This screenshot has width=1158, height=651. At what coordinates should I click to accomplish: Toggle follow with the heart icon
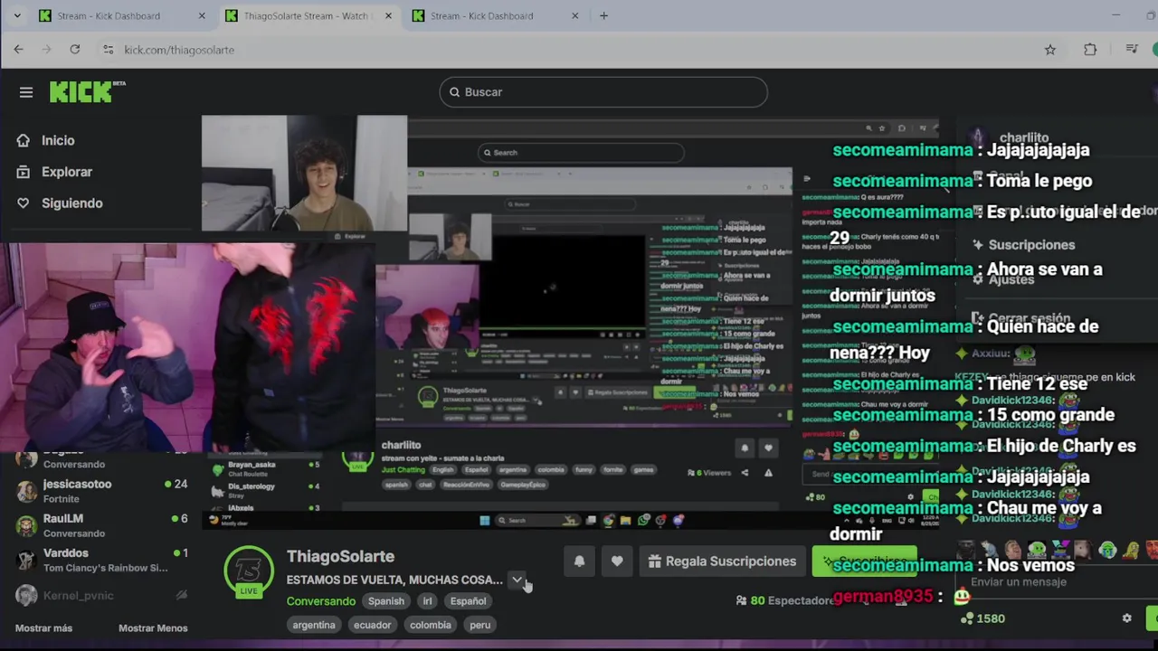click(x=617, y=561)
